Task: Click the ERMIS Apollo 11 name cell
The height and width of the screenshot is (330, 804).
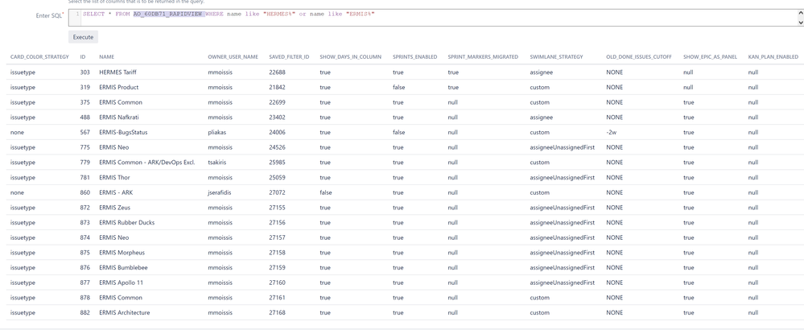Action: tap(121, 283)
